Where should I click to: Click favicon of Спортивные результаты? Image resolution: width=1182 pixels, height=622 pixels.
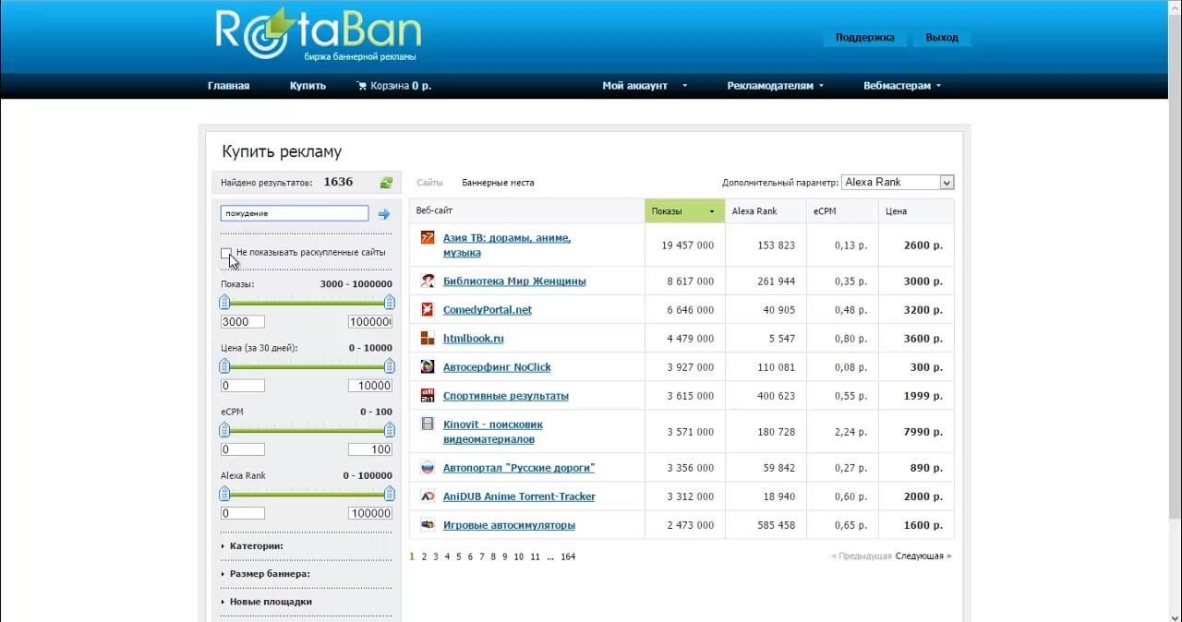click(428, 395)
